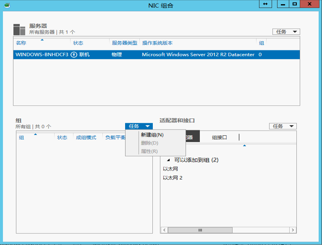Click the horizontal scrollbar thumb in adapters panel
The image size is (322, 245).
(x=200, y=230)
